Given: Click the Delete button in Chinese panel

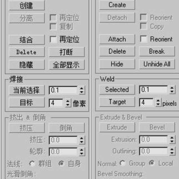Looking at the screenshot, I should (27, 52).
